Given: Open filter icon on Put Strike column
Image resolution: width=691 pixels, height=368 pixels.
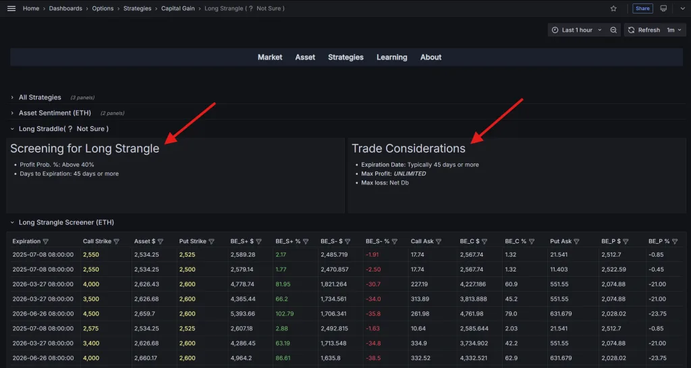Looking at the screenshot, I should point(211,241).
